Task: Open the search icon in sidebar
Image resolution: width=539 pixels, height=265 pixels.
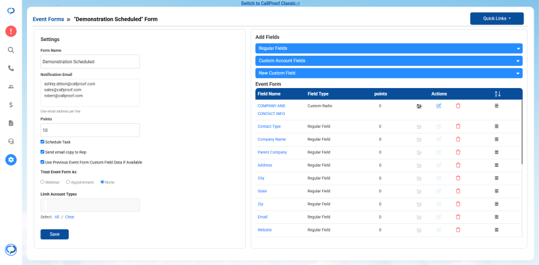Action: (11, 50)
